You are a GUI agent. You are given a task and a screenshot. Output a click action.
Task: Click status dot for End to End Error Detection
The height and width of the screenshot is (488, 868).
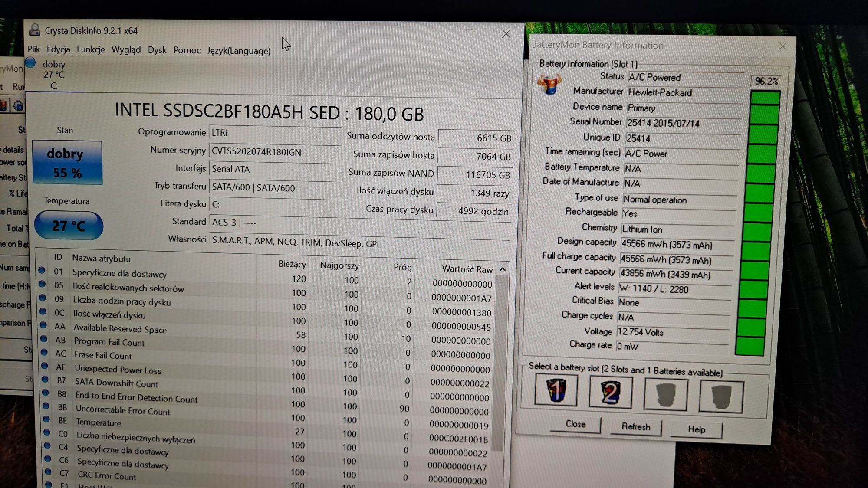tap(46, 392)
